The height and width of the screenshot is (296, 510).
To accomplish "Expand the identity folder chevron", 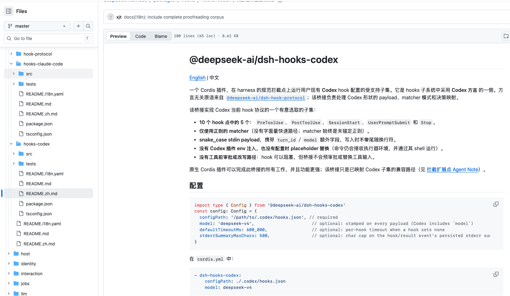I will [9, 263].
